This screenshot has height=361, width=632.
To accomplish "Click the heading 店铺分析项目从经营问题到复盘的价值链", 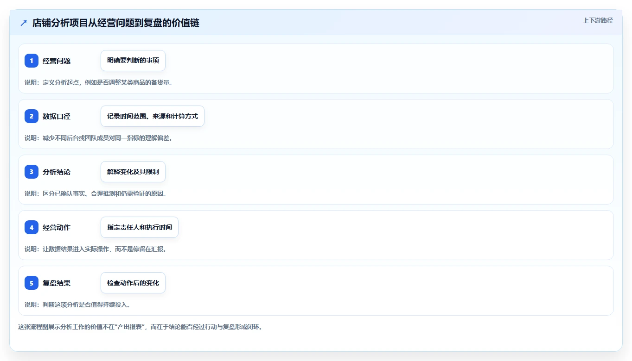I will (x=116, y=23).
